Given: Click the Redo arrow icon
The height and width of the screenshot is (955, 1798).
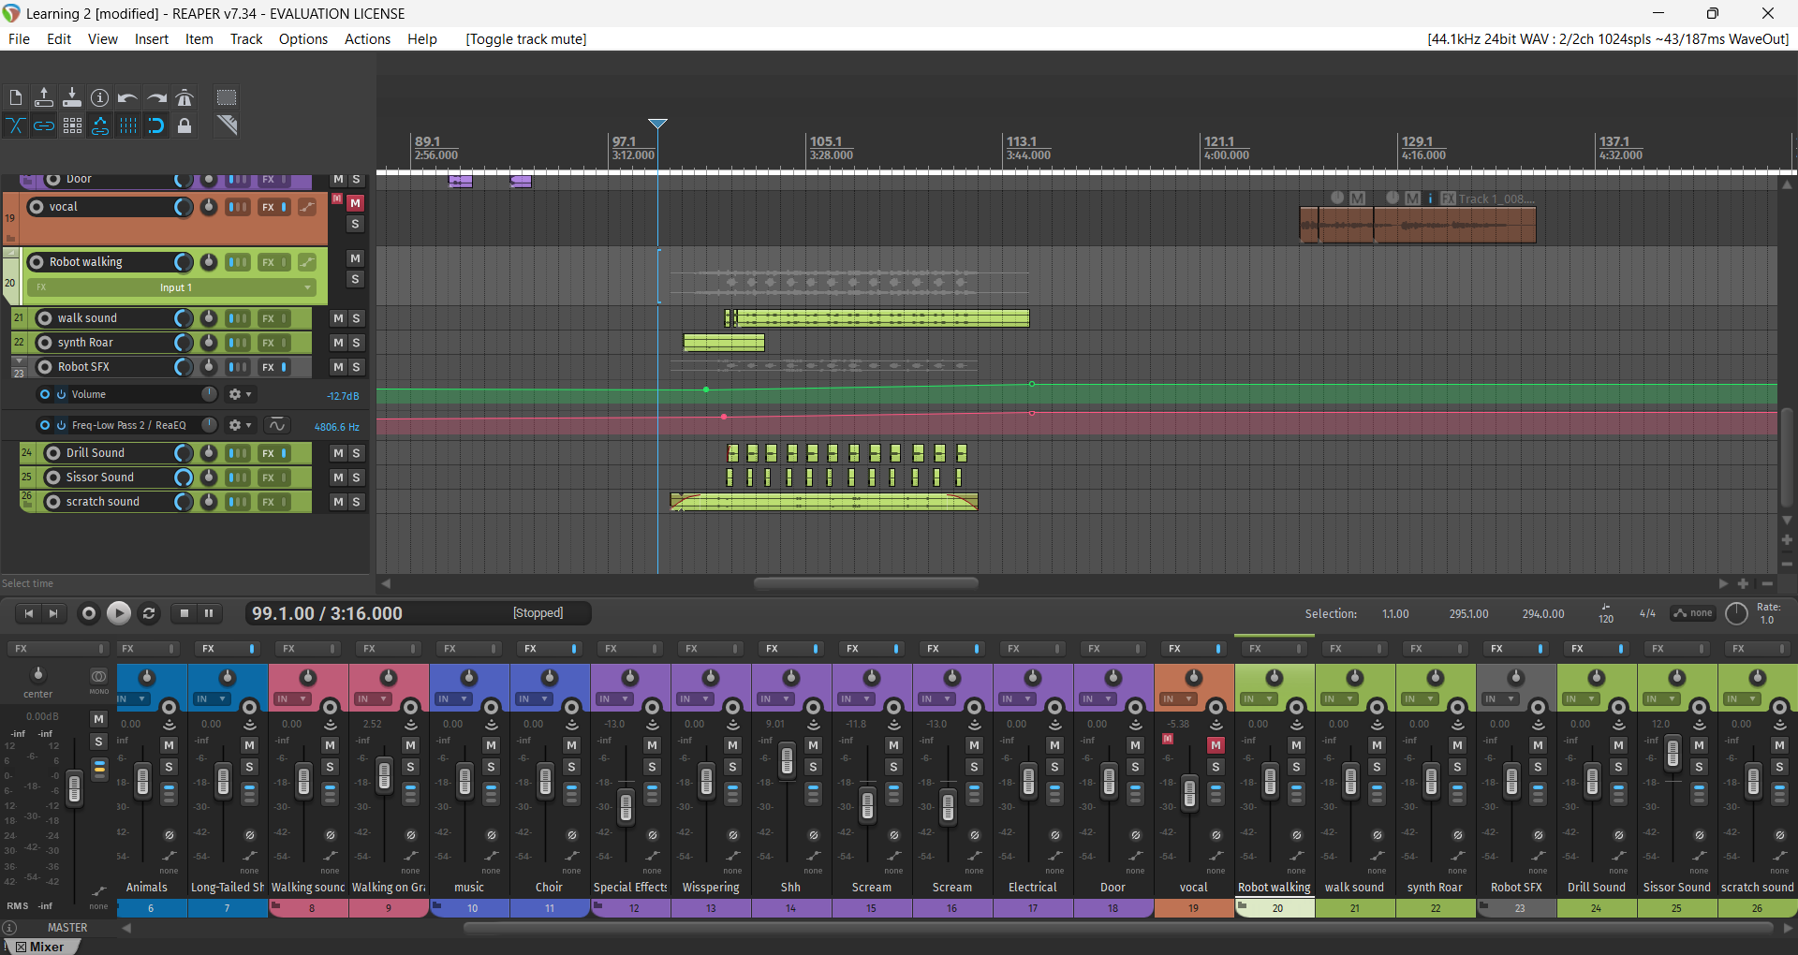Looking at the screenshot, I should coord(156,97).
